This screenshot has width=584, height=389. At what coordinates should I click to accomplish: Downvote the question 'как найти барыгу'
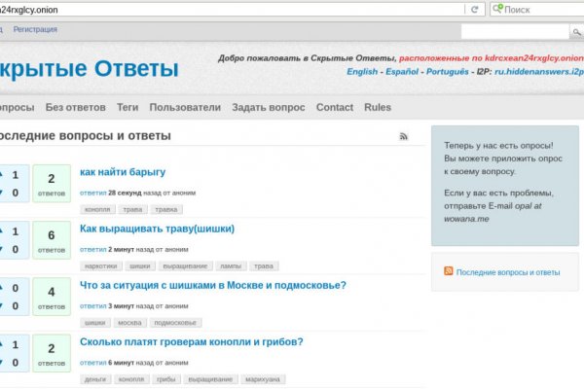click(x=1, y=193)
